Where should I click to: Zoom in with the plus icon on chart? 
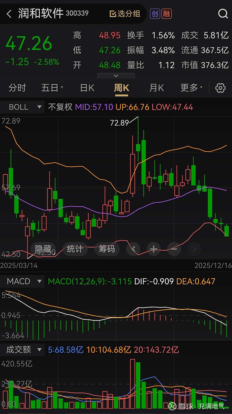click(153, 249)
